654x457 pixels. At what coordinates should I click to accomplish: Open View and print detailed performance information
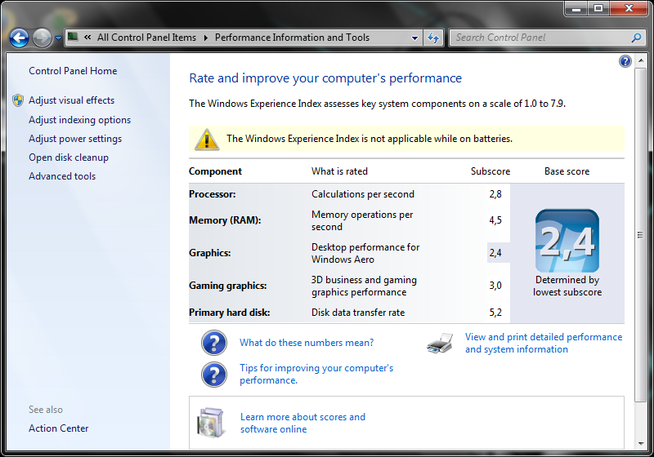click(x=544, y=343)
